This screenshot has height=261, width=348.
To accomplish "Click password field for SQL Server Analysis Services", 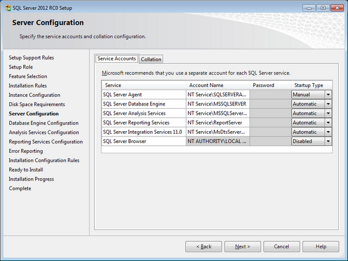I will (x=271, y=113).
